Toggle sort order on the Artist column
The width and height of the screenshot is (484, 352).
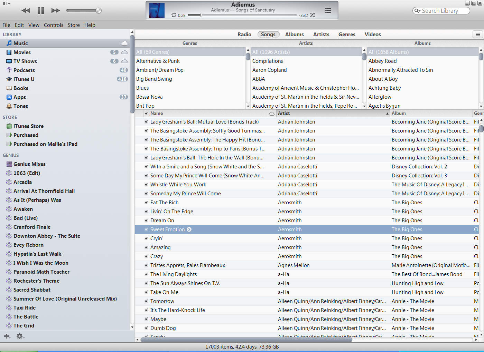[x=333, y=113]
